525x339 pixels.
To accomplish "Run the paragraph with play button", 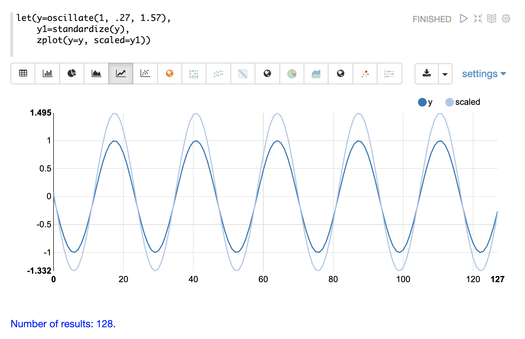I will (x=463, y=19).
